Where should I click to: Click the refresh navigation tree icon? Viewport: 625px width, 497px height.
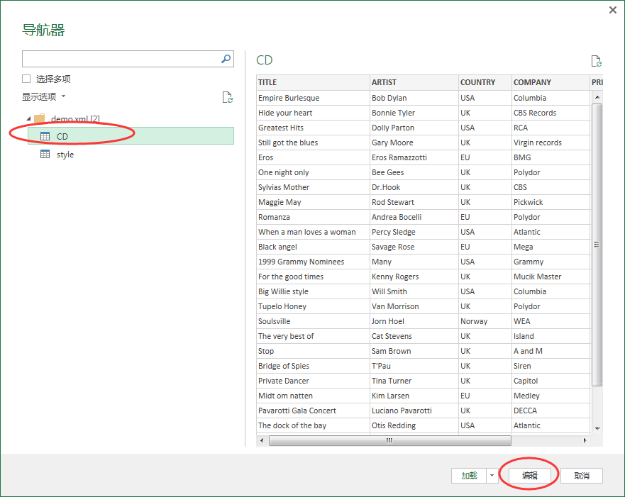pyautogui.click(x=227, y=98)
